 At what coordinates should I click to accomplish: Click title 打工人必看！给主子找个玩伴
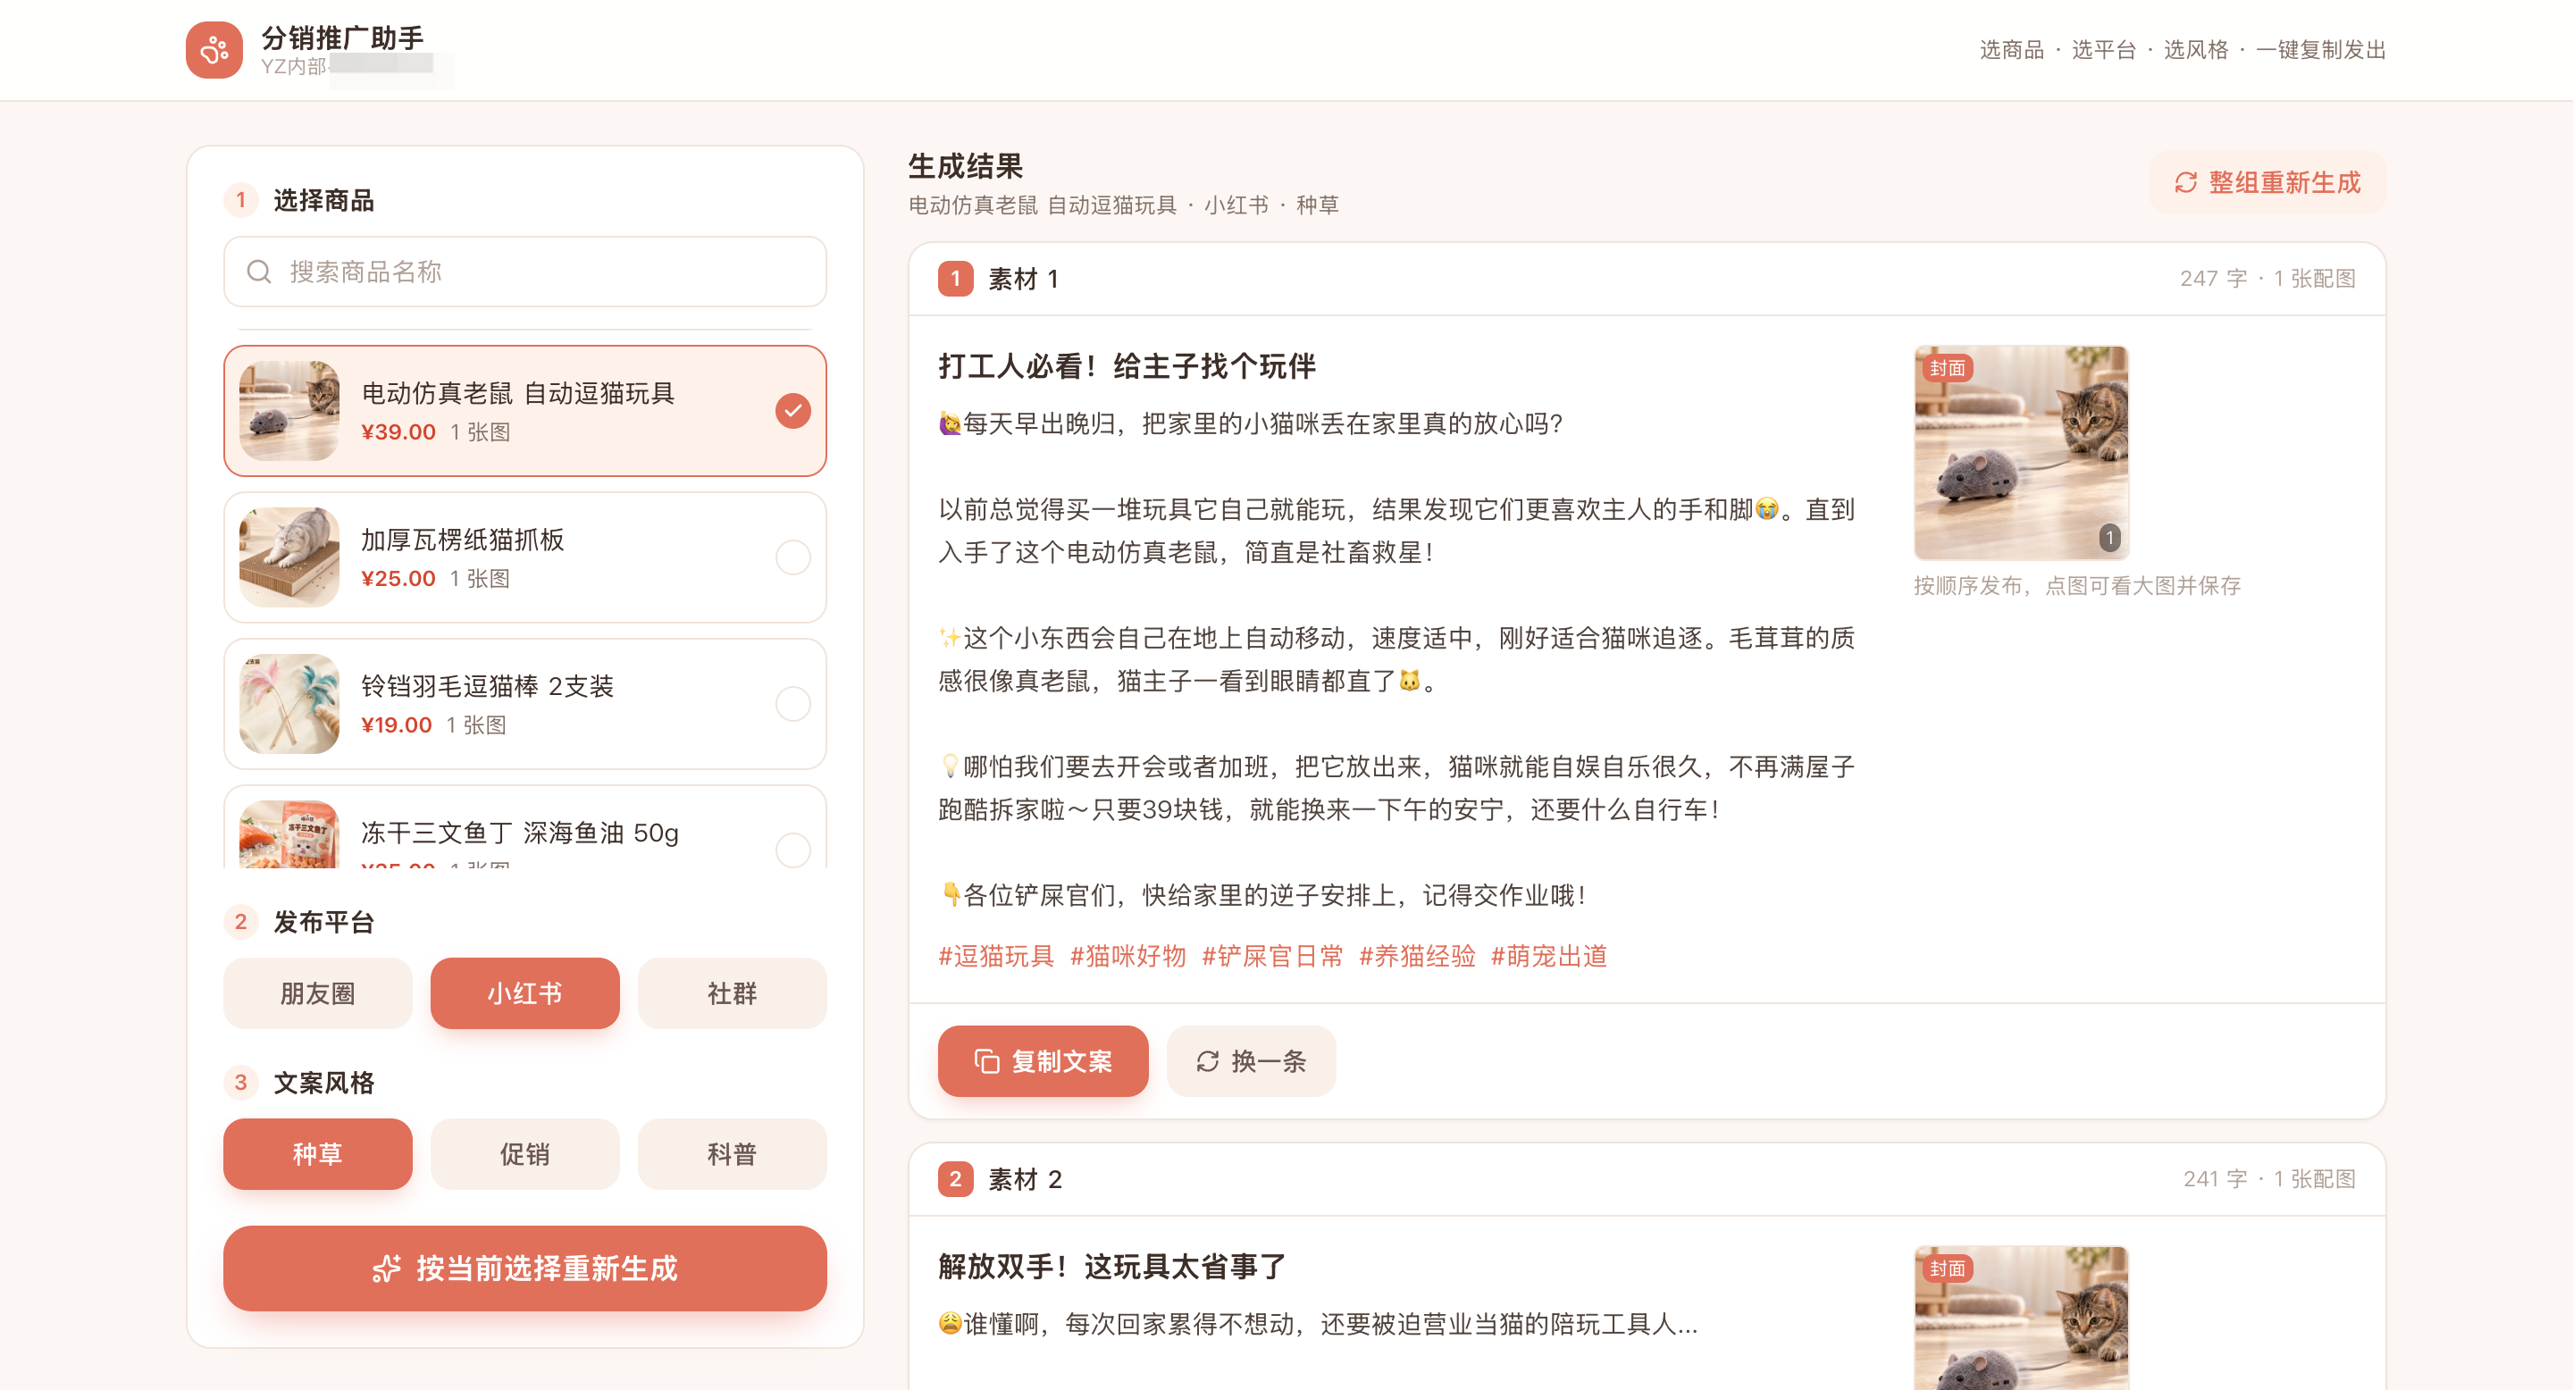click(1127, 366)
